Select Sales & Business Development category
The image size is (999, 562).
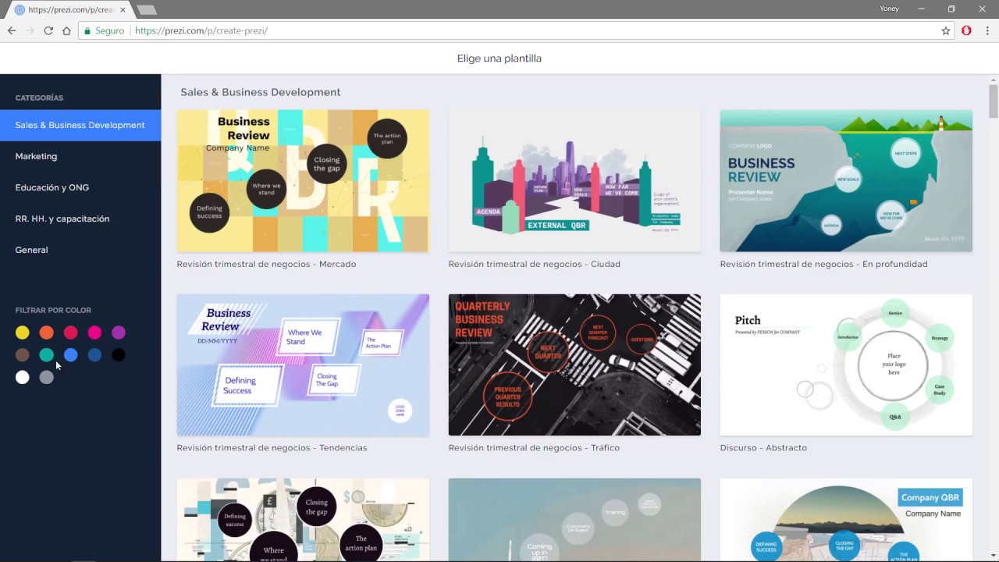tap(80, 125)
